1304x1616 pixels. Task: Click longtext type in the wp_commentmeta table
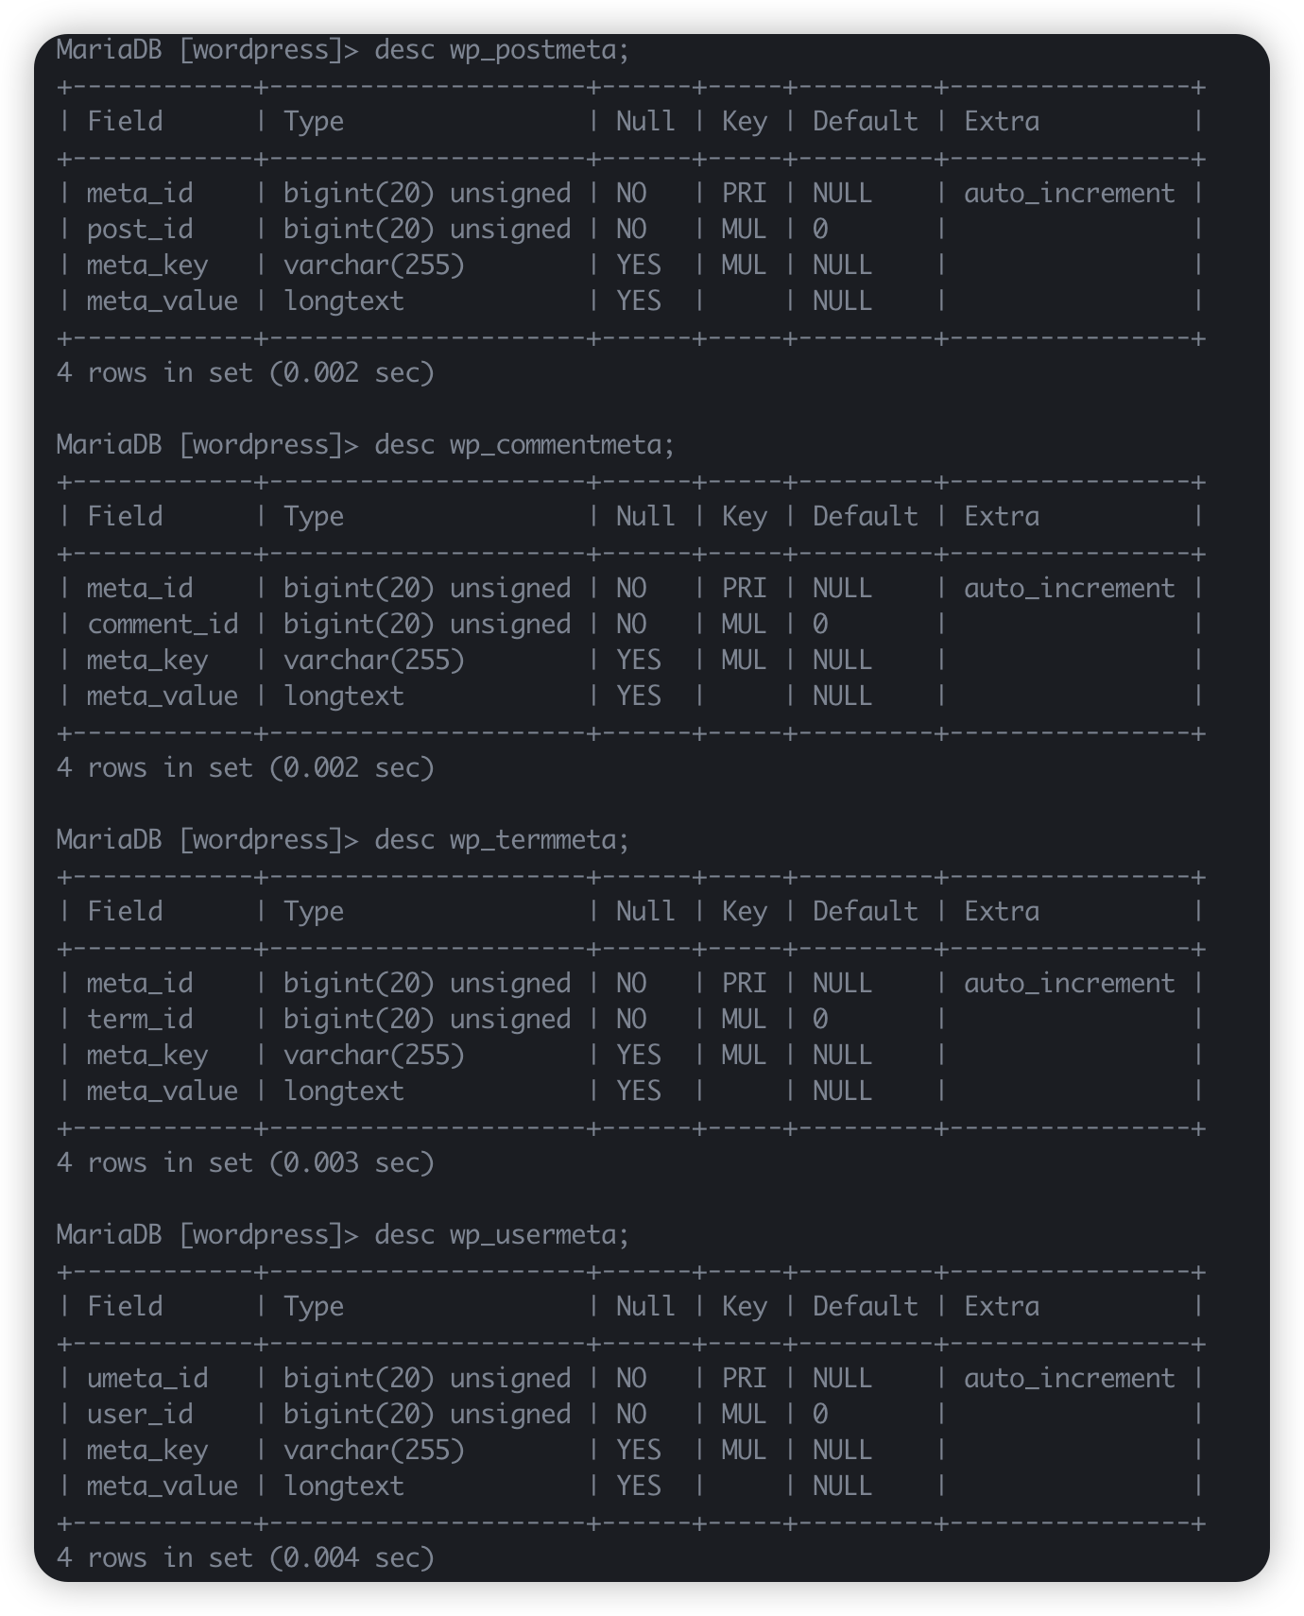coord(343,696)
